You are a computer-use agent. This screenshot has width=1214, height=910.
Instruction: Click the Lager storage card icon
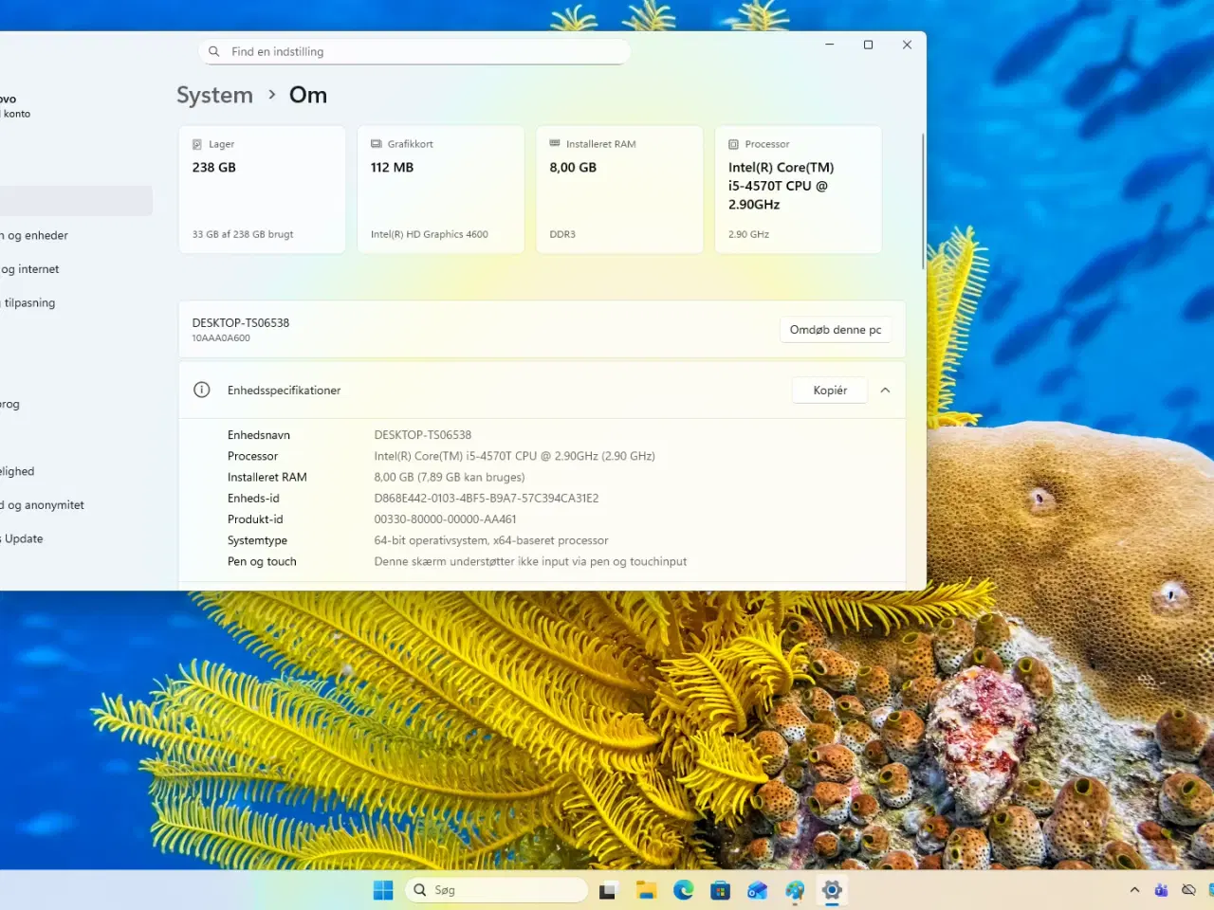[196, 143]
